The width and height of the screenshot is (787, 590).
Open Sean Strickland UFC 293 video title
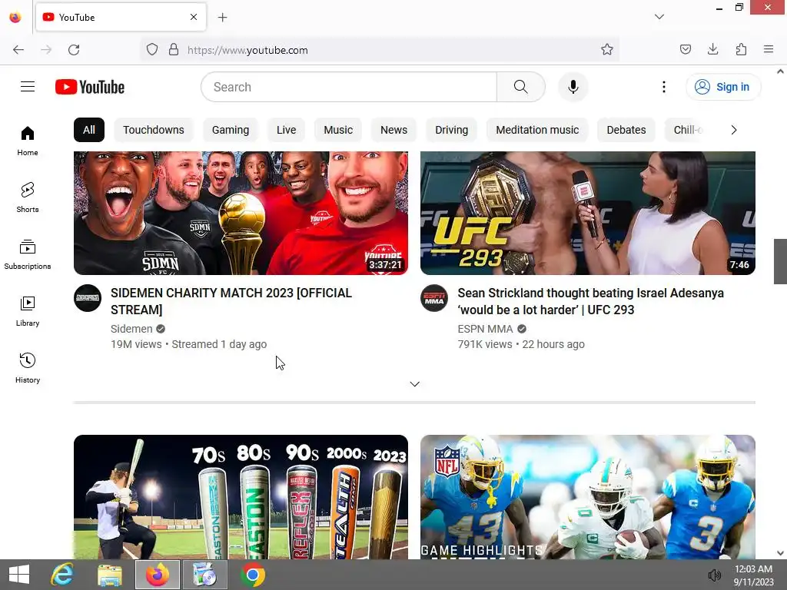(591, 301)
